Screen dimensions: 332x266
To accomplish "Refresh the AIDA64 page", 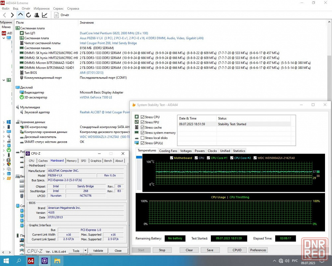I will [28, 15].
